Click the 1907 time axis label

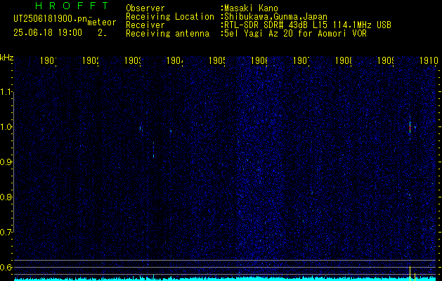pos(301,60)
